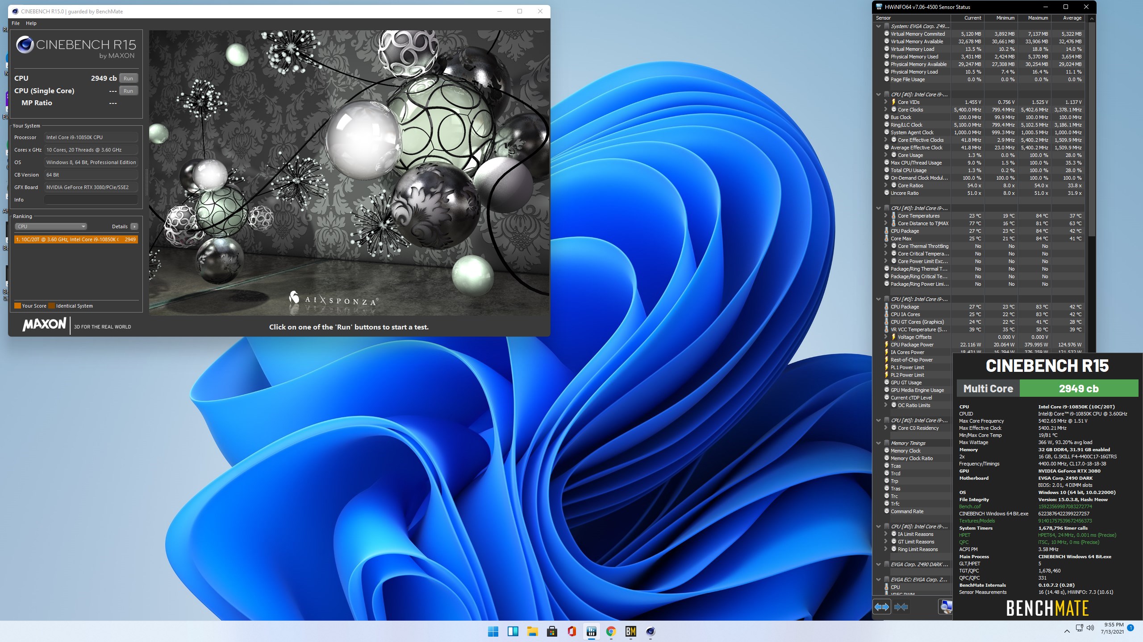The width and height of the screenshot is (1143, 642).
Task: Click the HWiNFO monitor with magnifier icon
Action: [945, 607]
